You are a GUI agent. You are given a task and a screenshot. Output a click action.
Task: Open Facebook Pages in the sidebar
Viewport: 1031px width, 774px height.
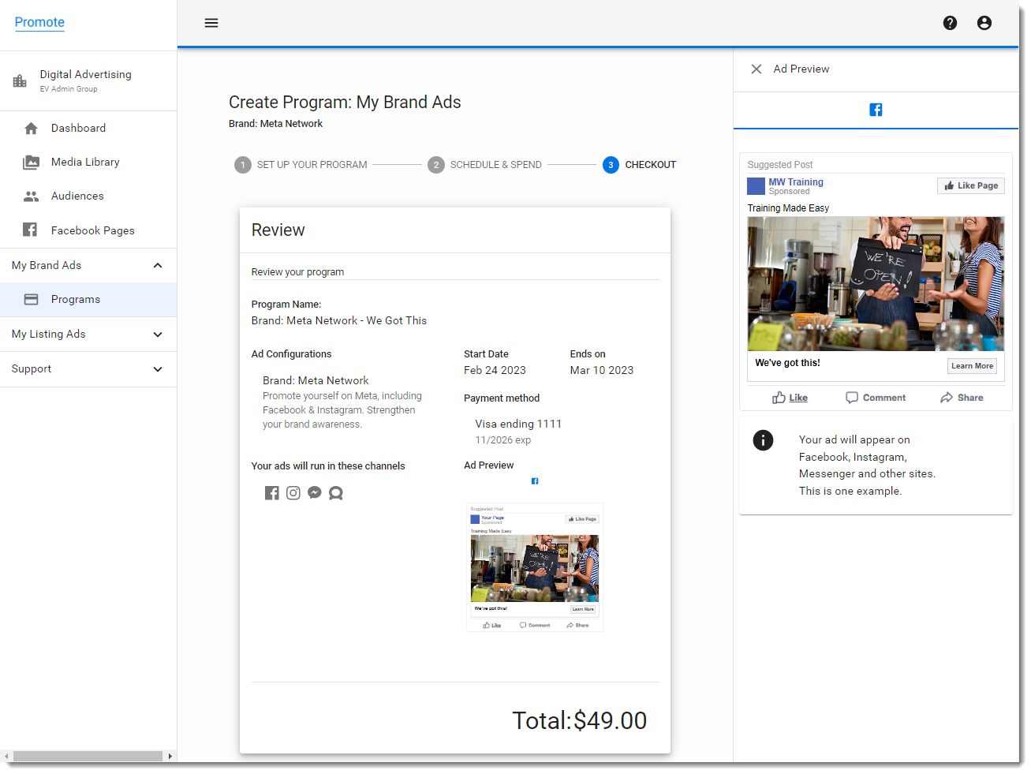(x=92, y=230)
